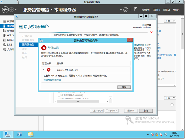
Task: Open File Explorer from the taskbar
Action: [x=30, y=134]
